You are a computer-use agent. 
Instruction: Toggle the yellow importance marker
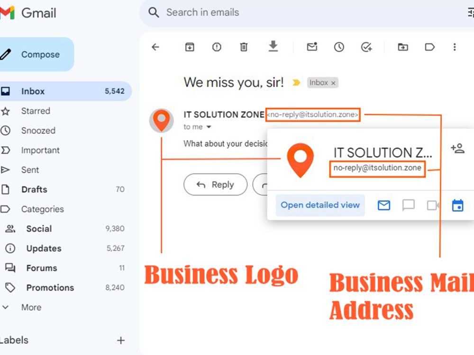(296, 82)
